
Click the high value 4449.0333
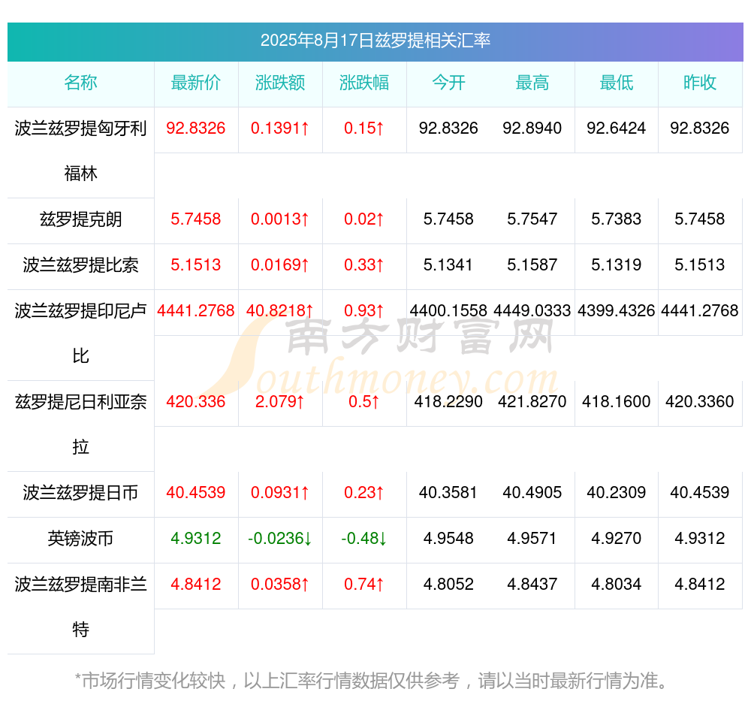click(x=532, y=310)
